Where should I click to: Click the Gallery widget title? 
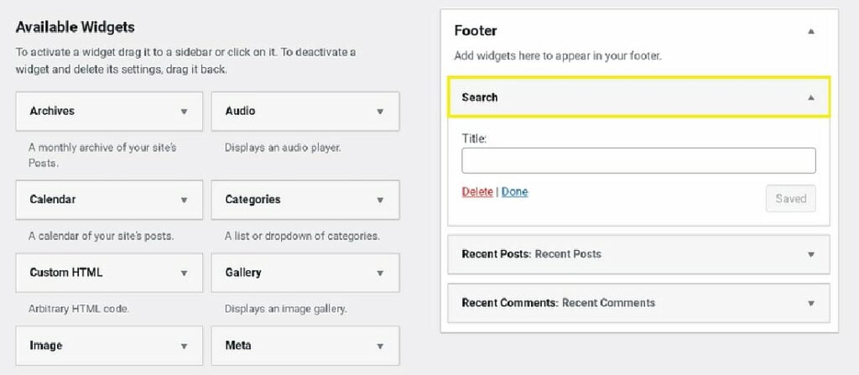pos(243,273)
